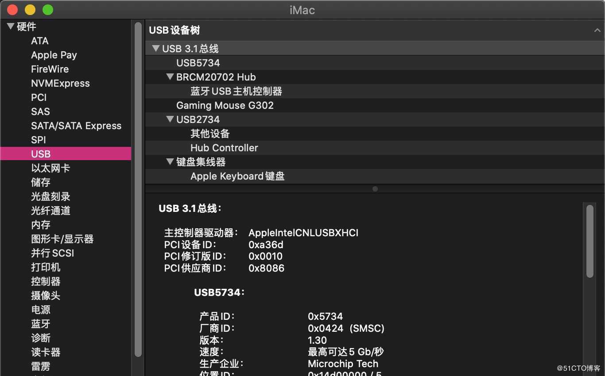Open the 读卡器 category
This screenshot has width=605, height=376.
46,352
